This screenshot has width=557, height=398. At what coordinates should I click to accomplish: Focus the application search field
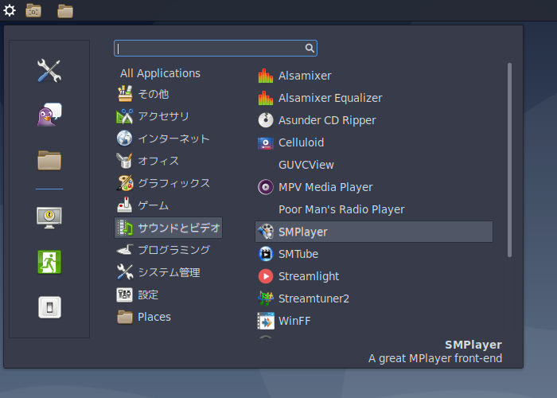pos(216,48)
